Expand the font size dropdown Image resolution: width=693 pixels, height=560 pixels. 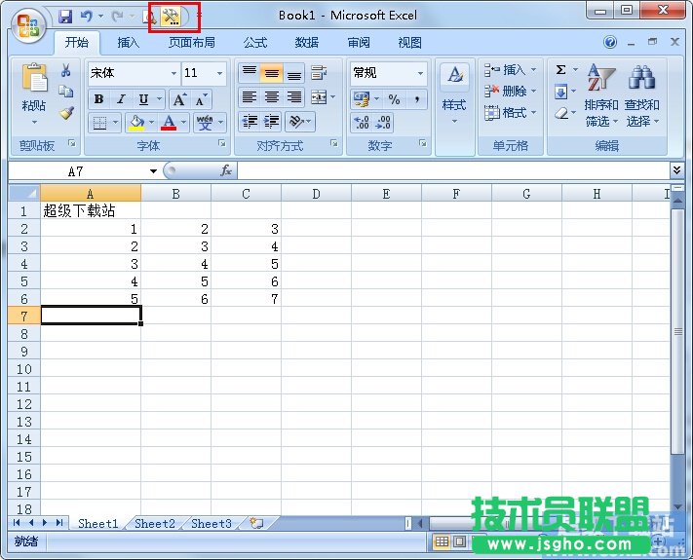pos(220,73)
